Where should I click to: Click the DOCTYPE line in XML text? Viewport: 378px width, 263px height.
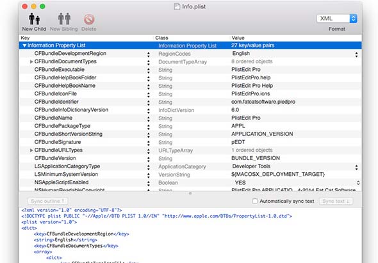[156, 216]
